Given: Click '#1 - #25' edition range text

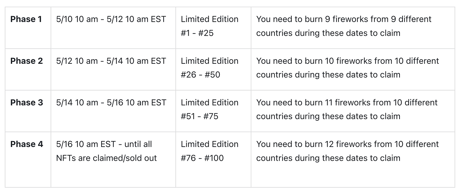Looking at the screenshot, I should click(197, 33).
